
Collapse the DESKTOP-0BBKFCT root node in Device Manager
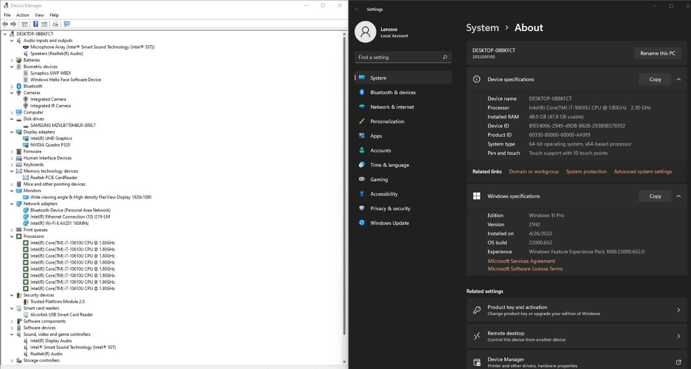pyautogui.click(x=5, y=34)
